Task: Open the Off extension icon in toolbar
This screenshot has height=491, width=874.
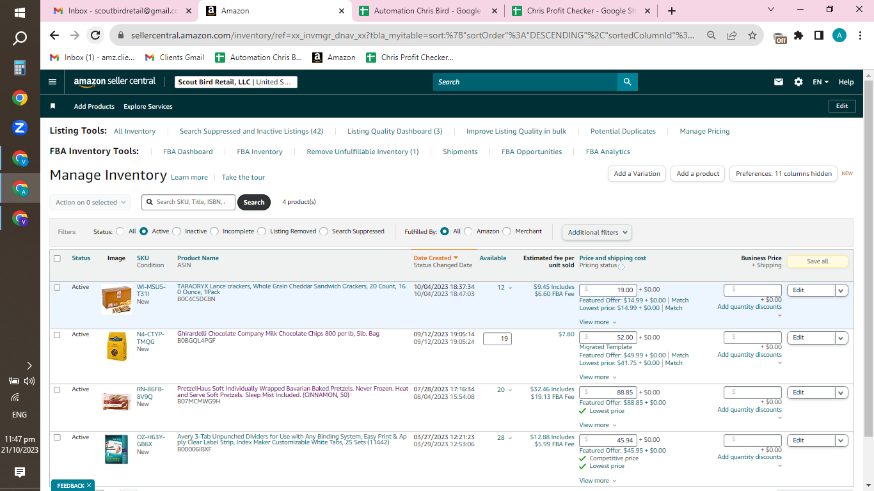Action: tap(779, 37)
